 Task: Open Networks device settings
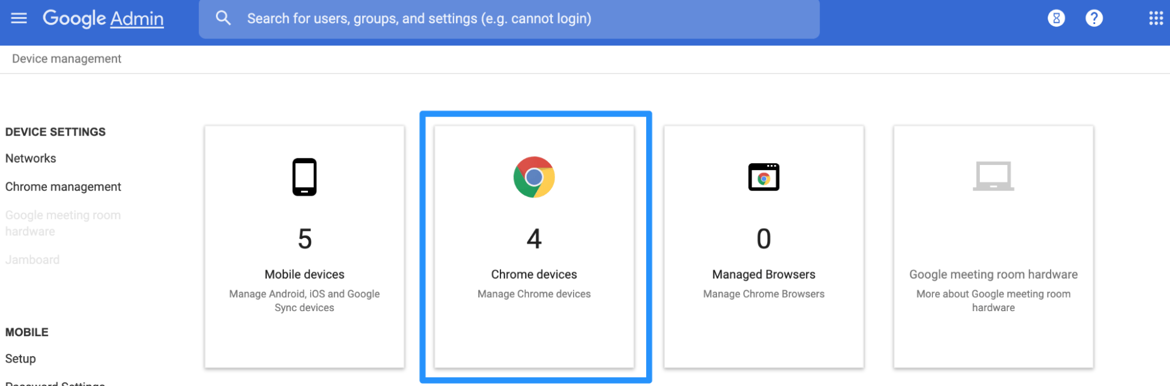30,158
